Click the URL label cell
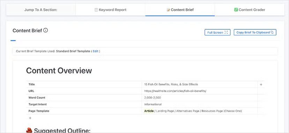The height and width of the screenshot is (133, 289). [x=84, y=91]
